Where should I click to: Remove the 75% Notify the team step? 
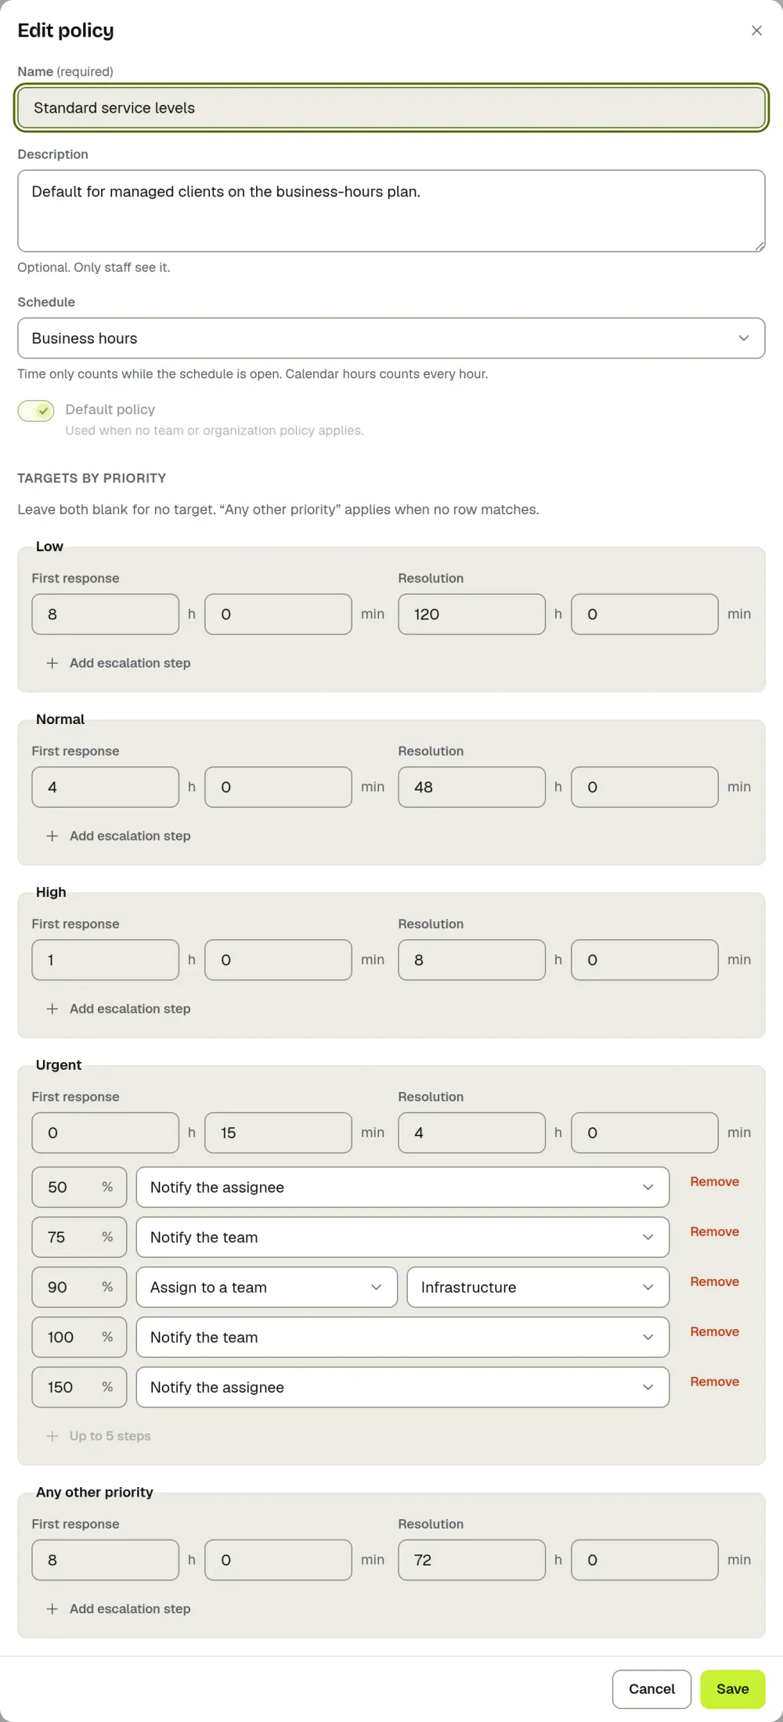[714, 1232]
